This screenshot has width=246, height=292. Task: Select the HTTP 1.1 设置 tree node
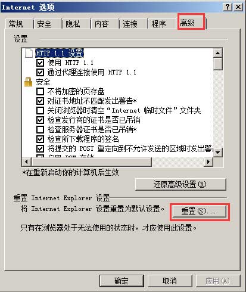[x=60, y=53]
